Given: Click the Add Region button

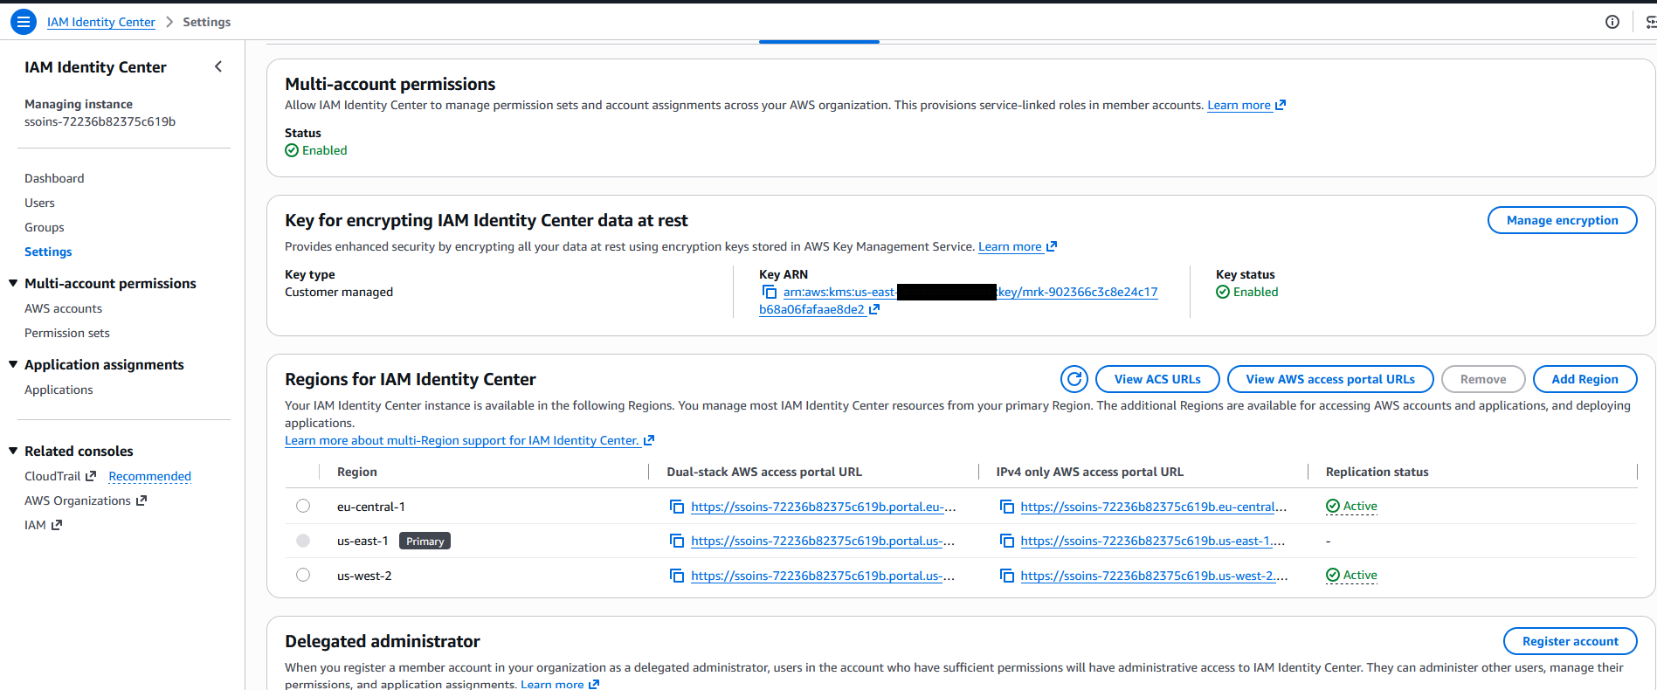Looking at the screenshot, I should [x=1585, y=379].
